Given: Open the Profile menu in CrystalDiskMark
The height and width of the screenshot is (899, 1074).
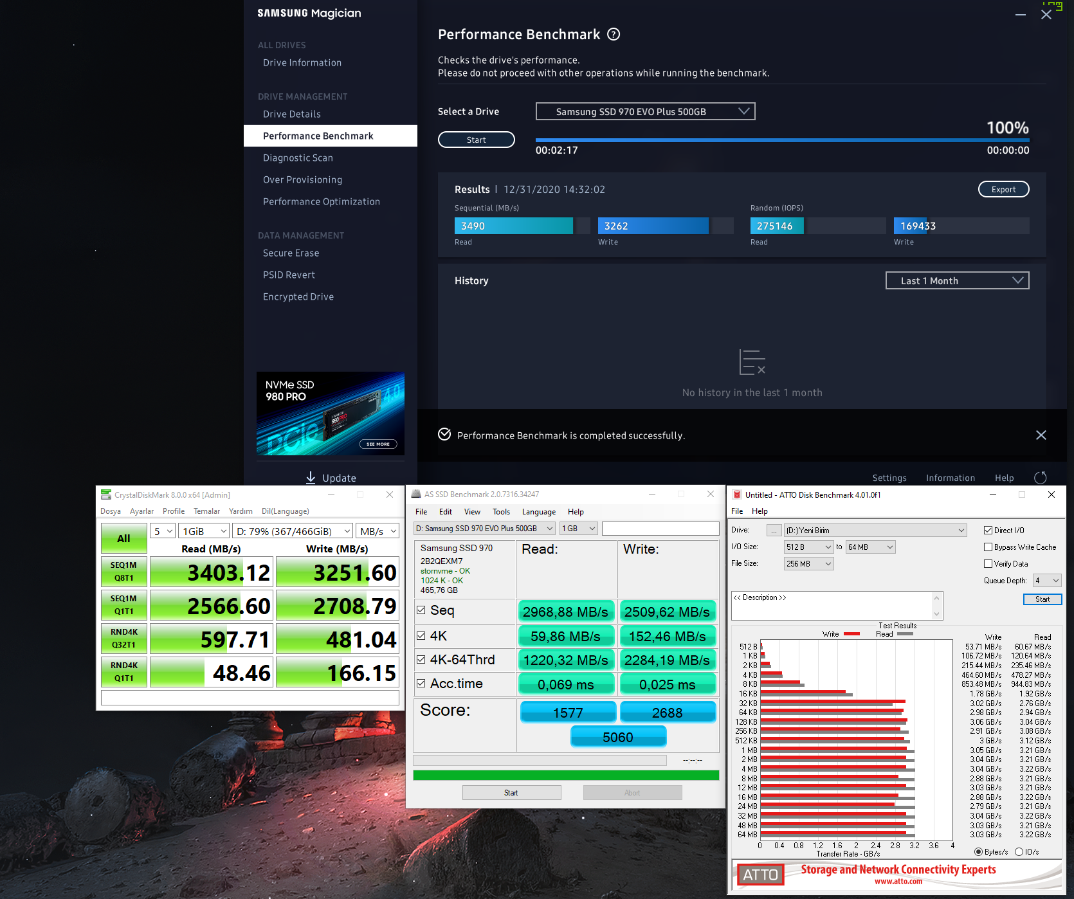Looking at the screenshot, I should (x=174, y=511).
